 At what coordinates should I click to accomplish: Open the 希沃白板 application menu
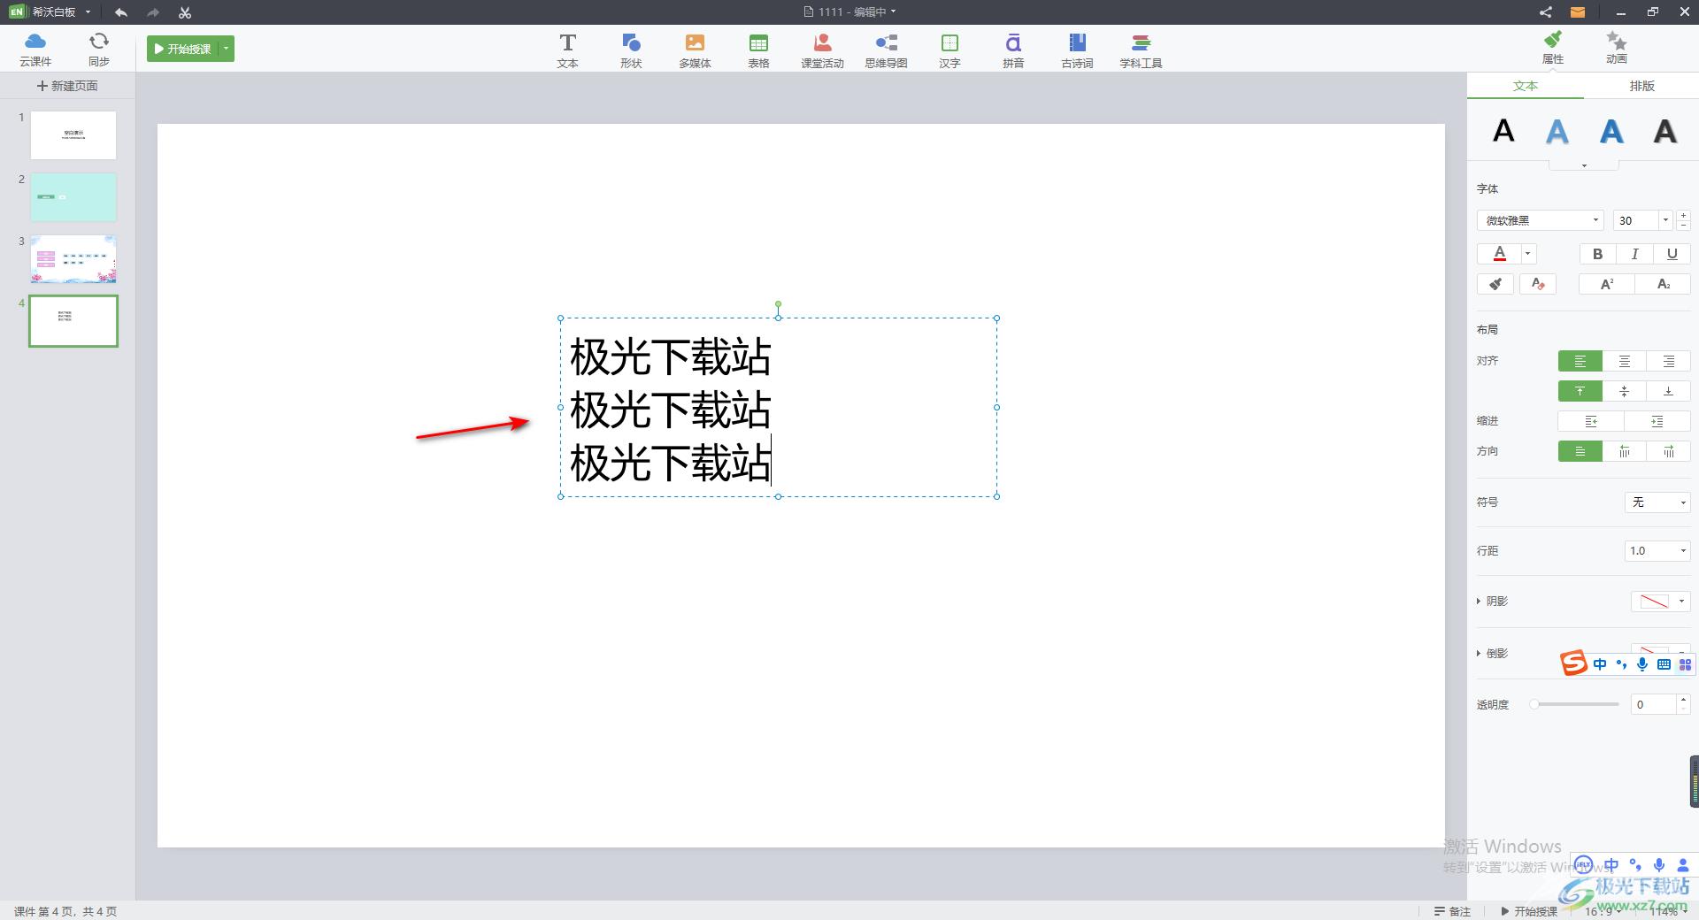51,12
